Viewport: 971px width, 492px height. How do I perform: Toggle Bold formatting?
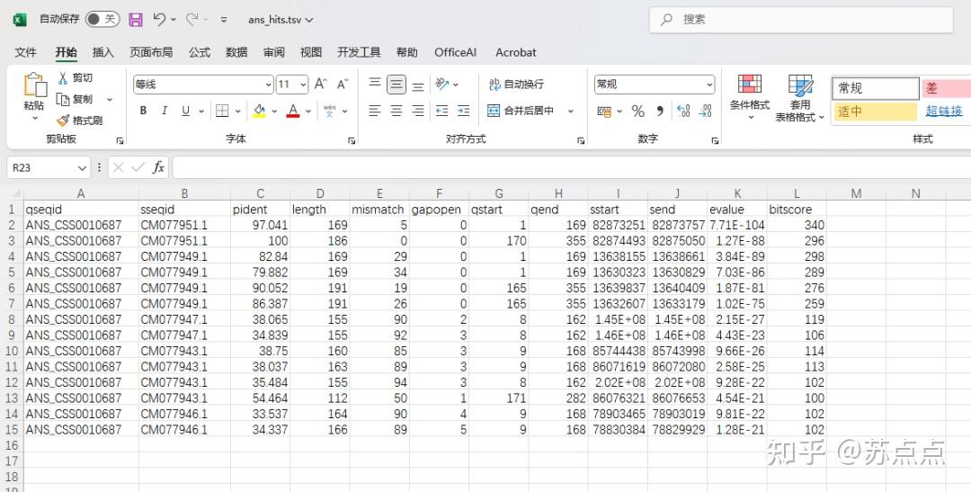(143, 111)
